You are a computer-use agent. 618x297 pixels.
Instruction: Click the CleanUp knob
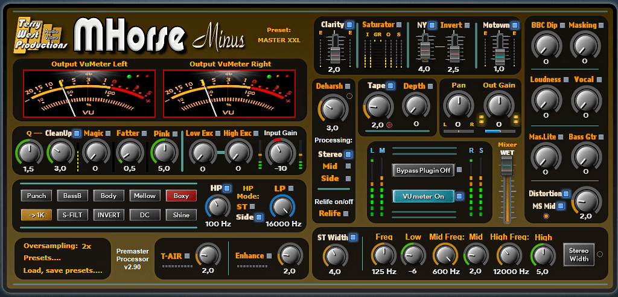[x=60, y=152]
